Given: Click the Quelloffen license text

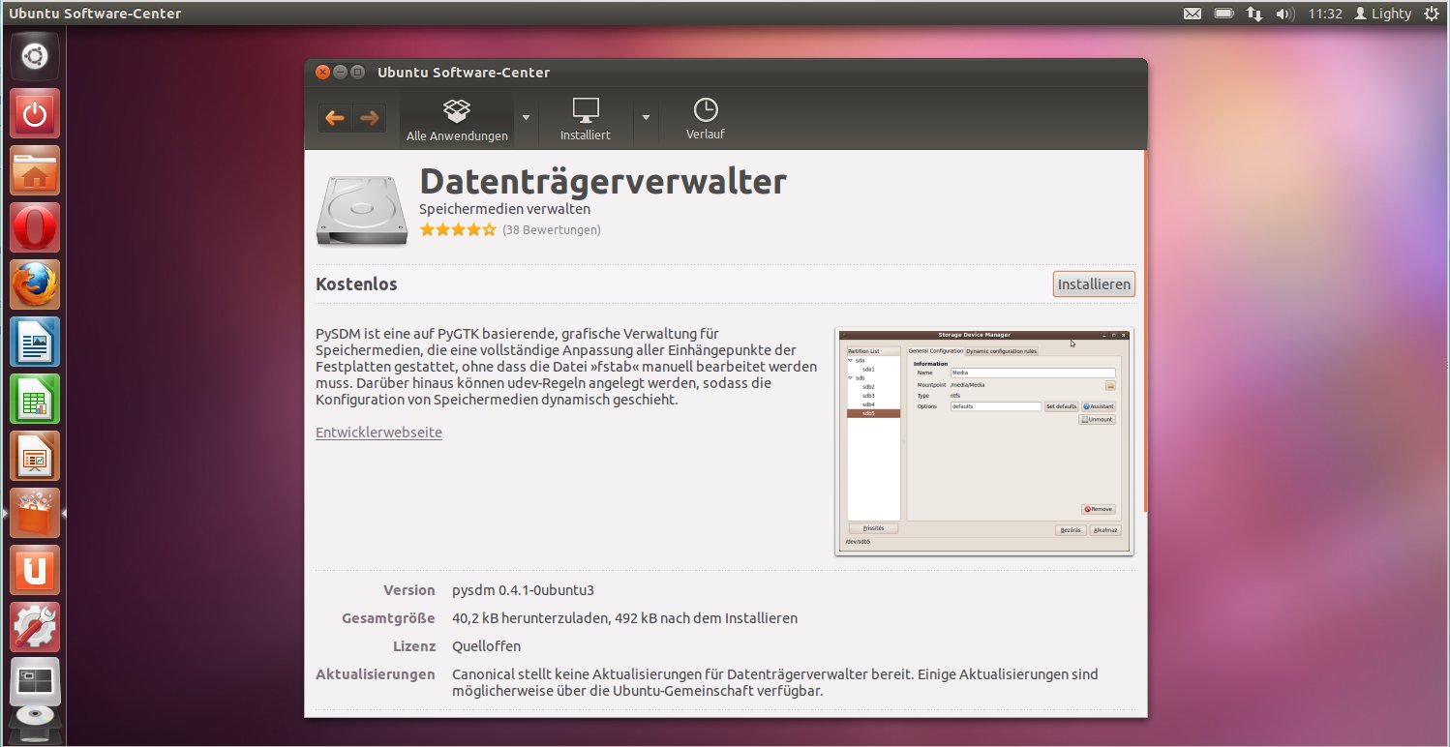Looking at the screenshot, I should [x=487, y=646].
